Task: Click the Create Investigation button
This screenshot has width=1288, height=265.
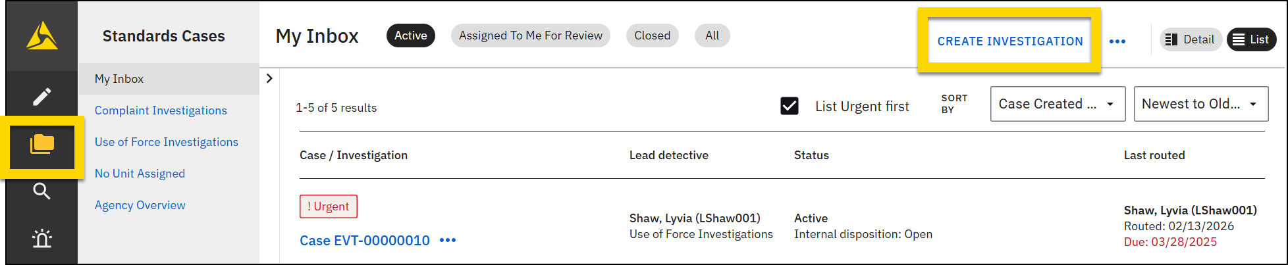Action: pyautogui.click(x=1009, y=41)
